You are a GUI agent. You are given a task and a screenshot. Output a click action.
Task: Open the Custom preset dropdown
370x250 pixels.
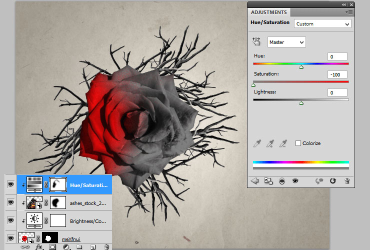pyautogui.click(x=322, y=23)
